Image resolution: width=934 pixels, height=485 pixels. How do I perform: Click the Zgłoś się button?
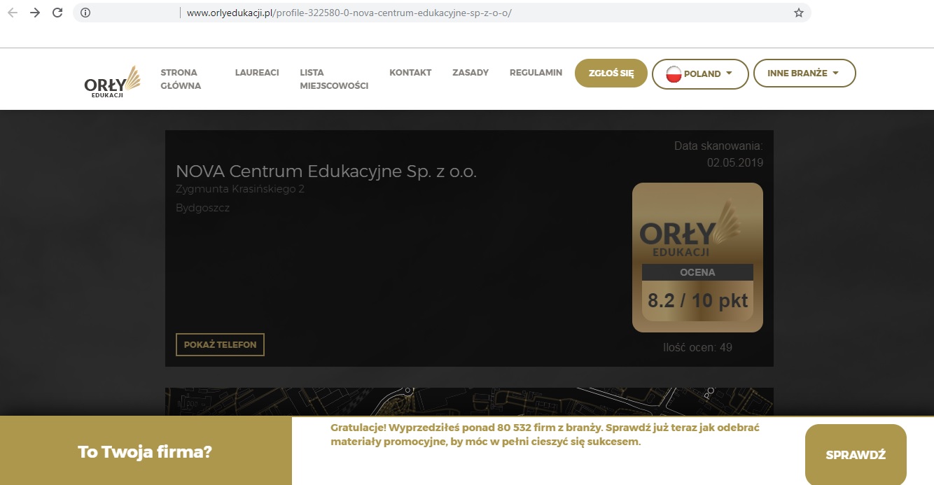pyautogui.click(x=611, y=73)
